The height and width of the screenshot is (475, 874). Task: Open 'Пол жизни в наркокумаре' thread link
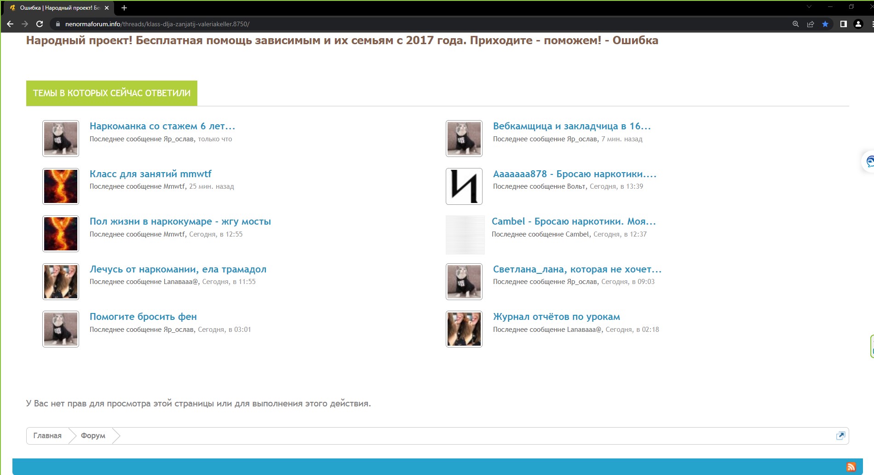tap(180, 221)
